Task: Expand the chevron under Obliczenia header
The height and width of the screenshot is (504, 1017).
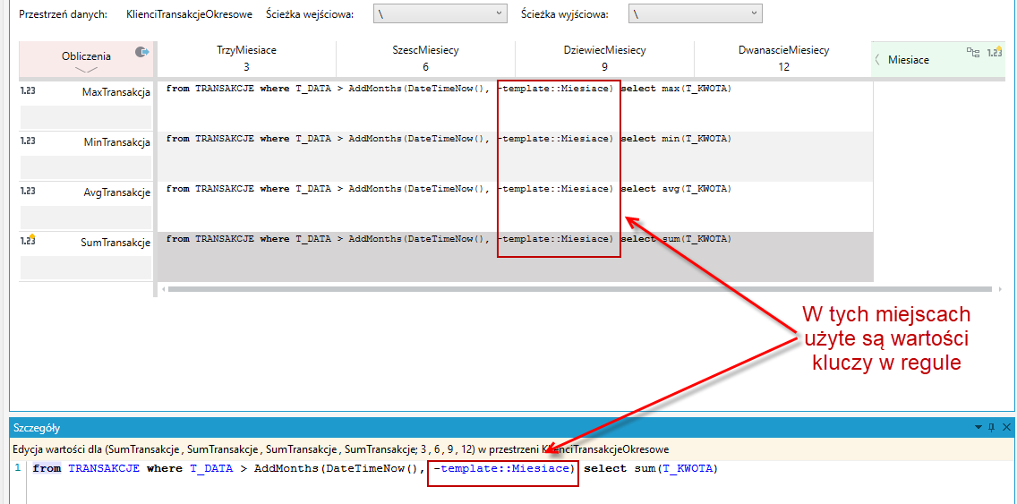Action: click(x=86, y=70)
